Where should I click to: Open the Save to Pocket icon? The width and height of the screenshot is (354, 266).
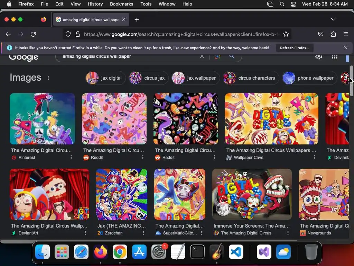coord(320,34)
